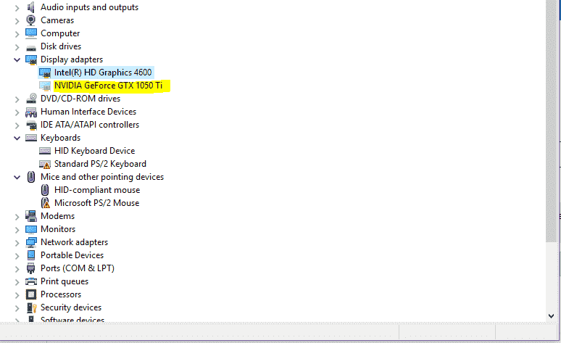Select the HID-compliant mouse label
Viewport: 561px width, 343px height.
point(97,190)
